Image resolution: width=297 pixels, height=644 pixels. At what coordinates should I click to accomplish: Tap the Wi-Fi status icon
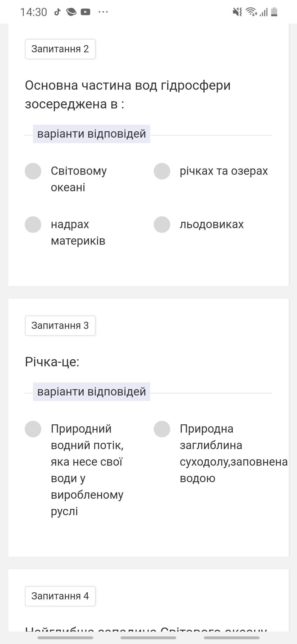click(x=251, y=12)
